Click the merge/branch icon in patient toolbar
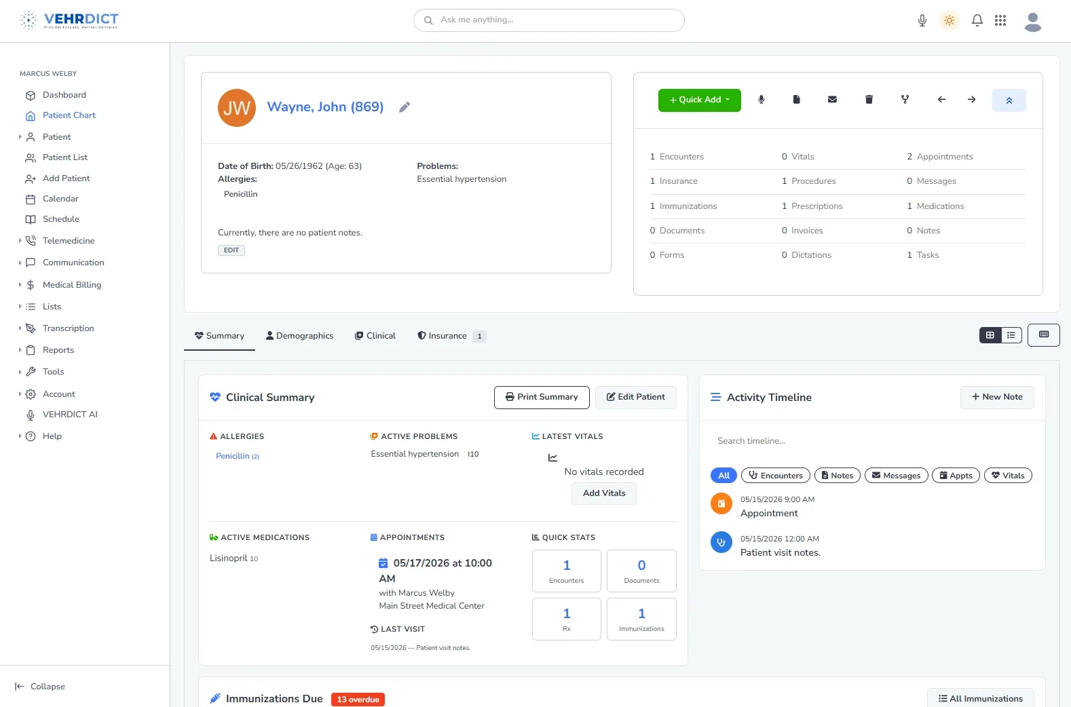The height and width of the screenshot is (707, 1071). (x=905, y=100)
